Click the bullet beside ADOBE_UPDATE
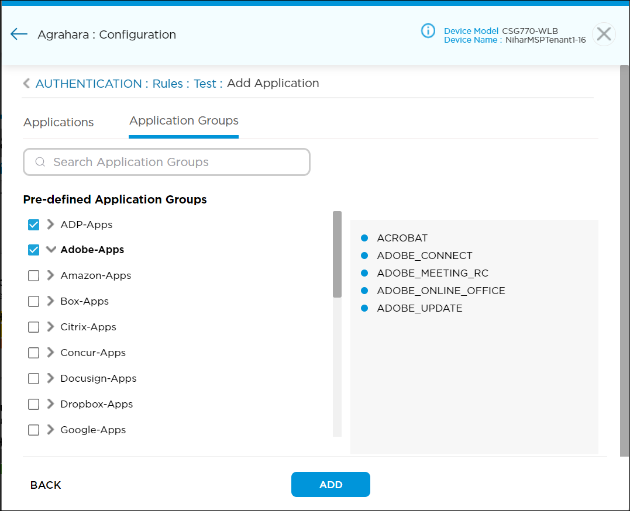This screenshot has height=511, width=630. pyautogui.click(x=364, y=308)
